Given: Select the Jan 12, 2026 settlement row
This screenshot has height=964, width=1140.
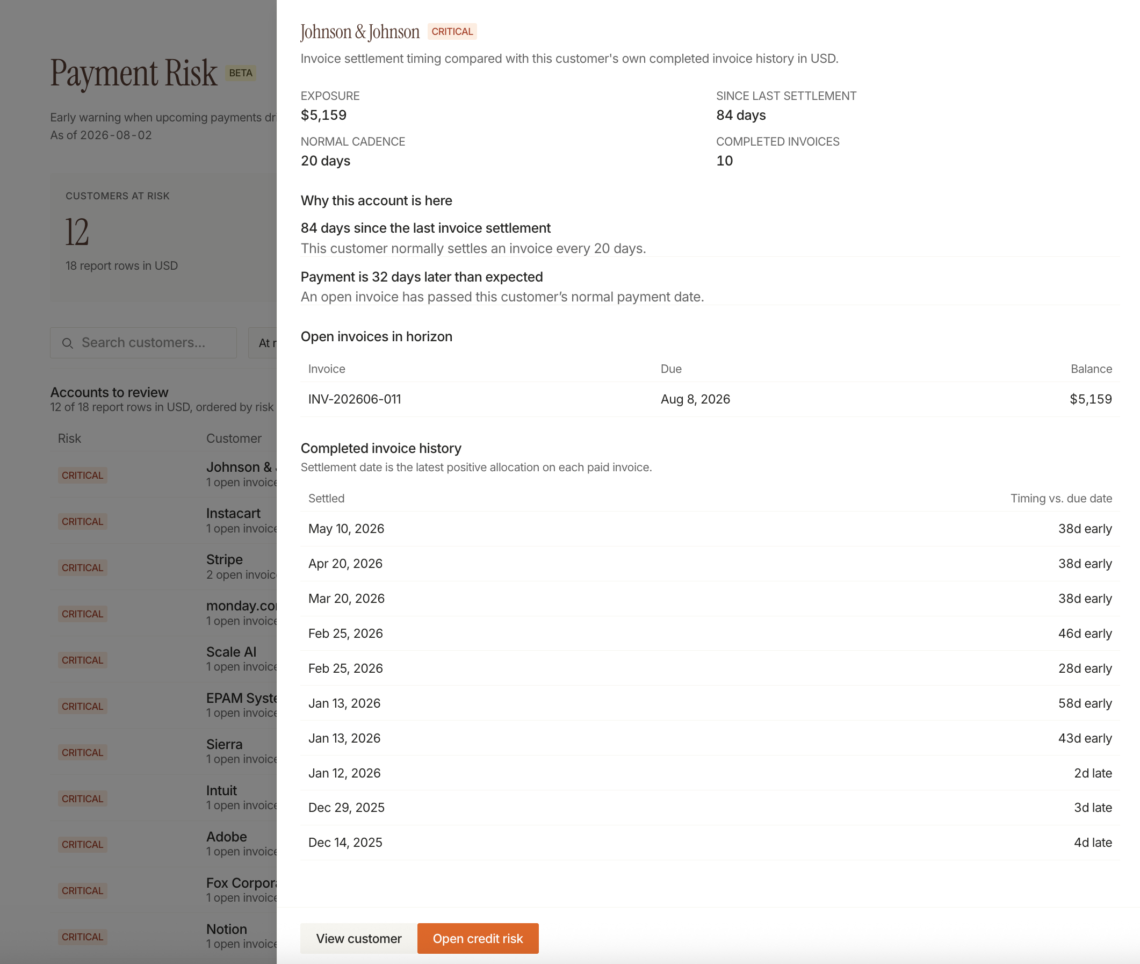Looking at the screenshot, I should pyautogui.click(x=710, y=773).
